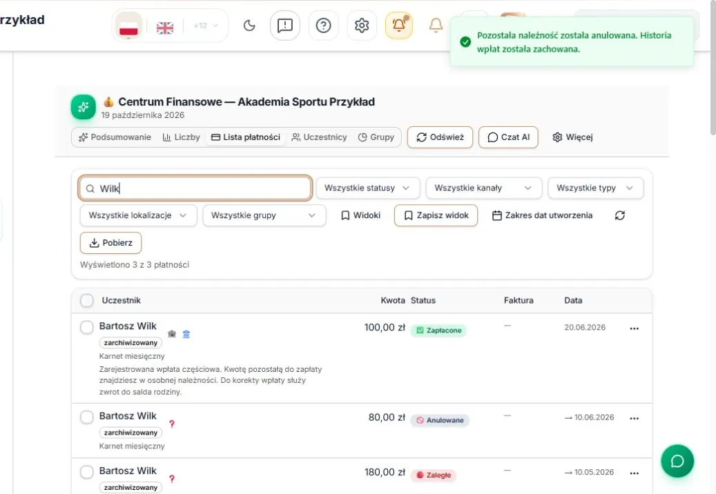Screen dimensions: 716x494
Task: Open the Zakres dat utworzenia date range picker
Action: [x=543, y=215]
